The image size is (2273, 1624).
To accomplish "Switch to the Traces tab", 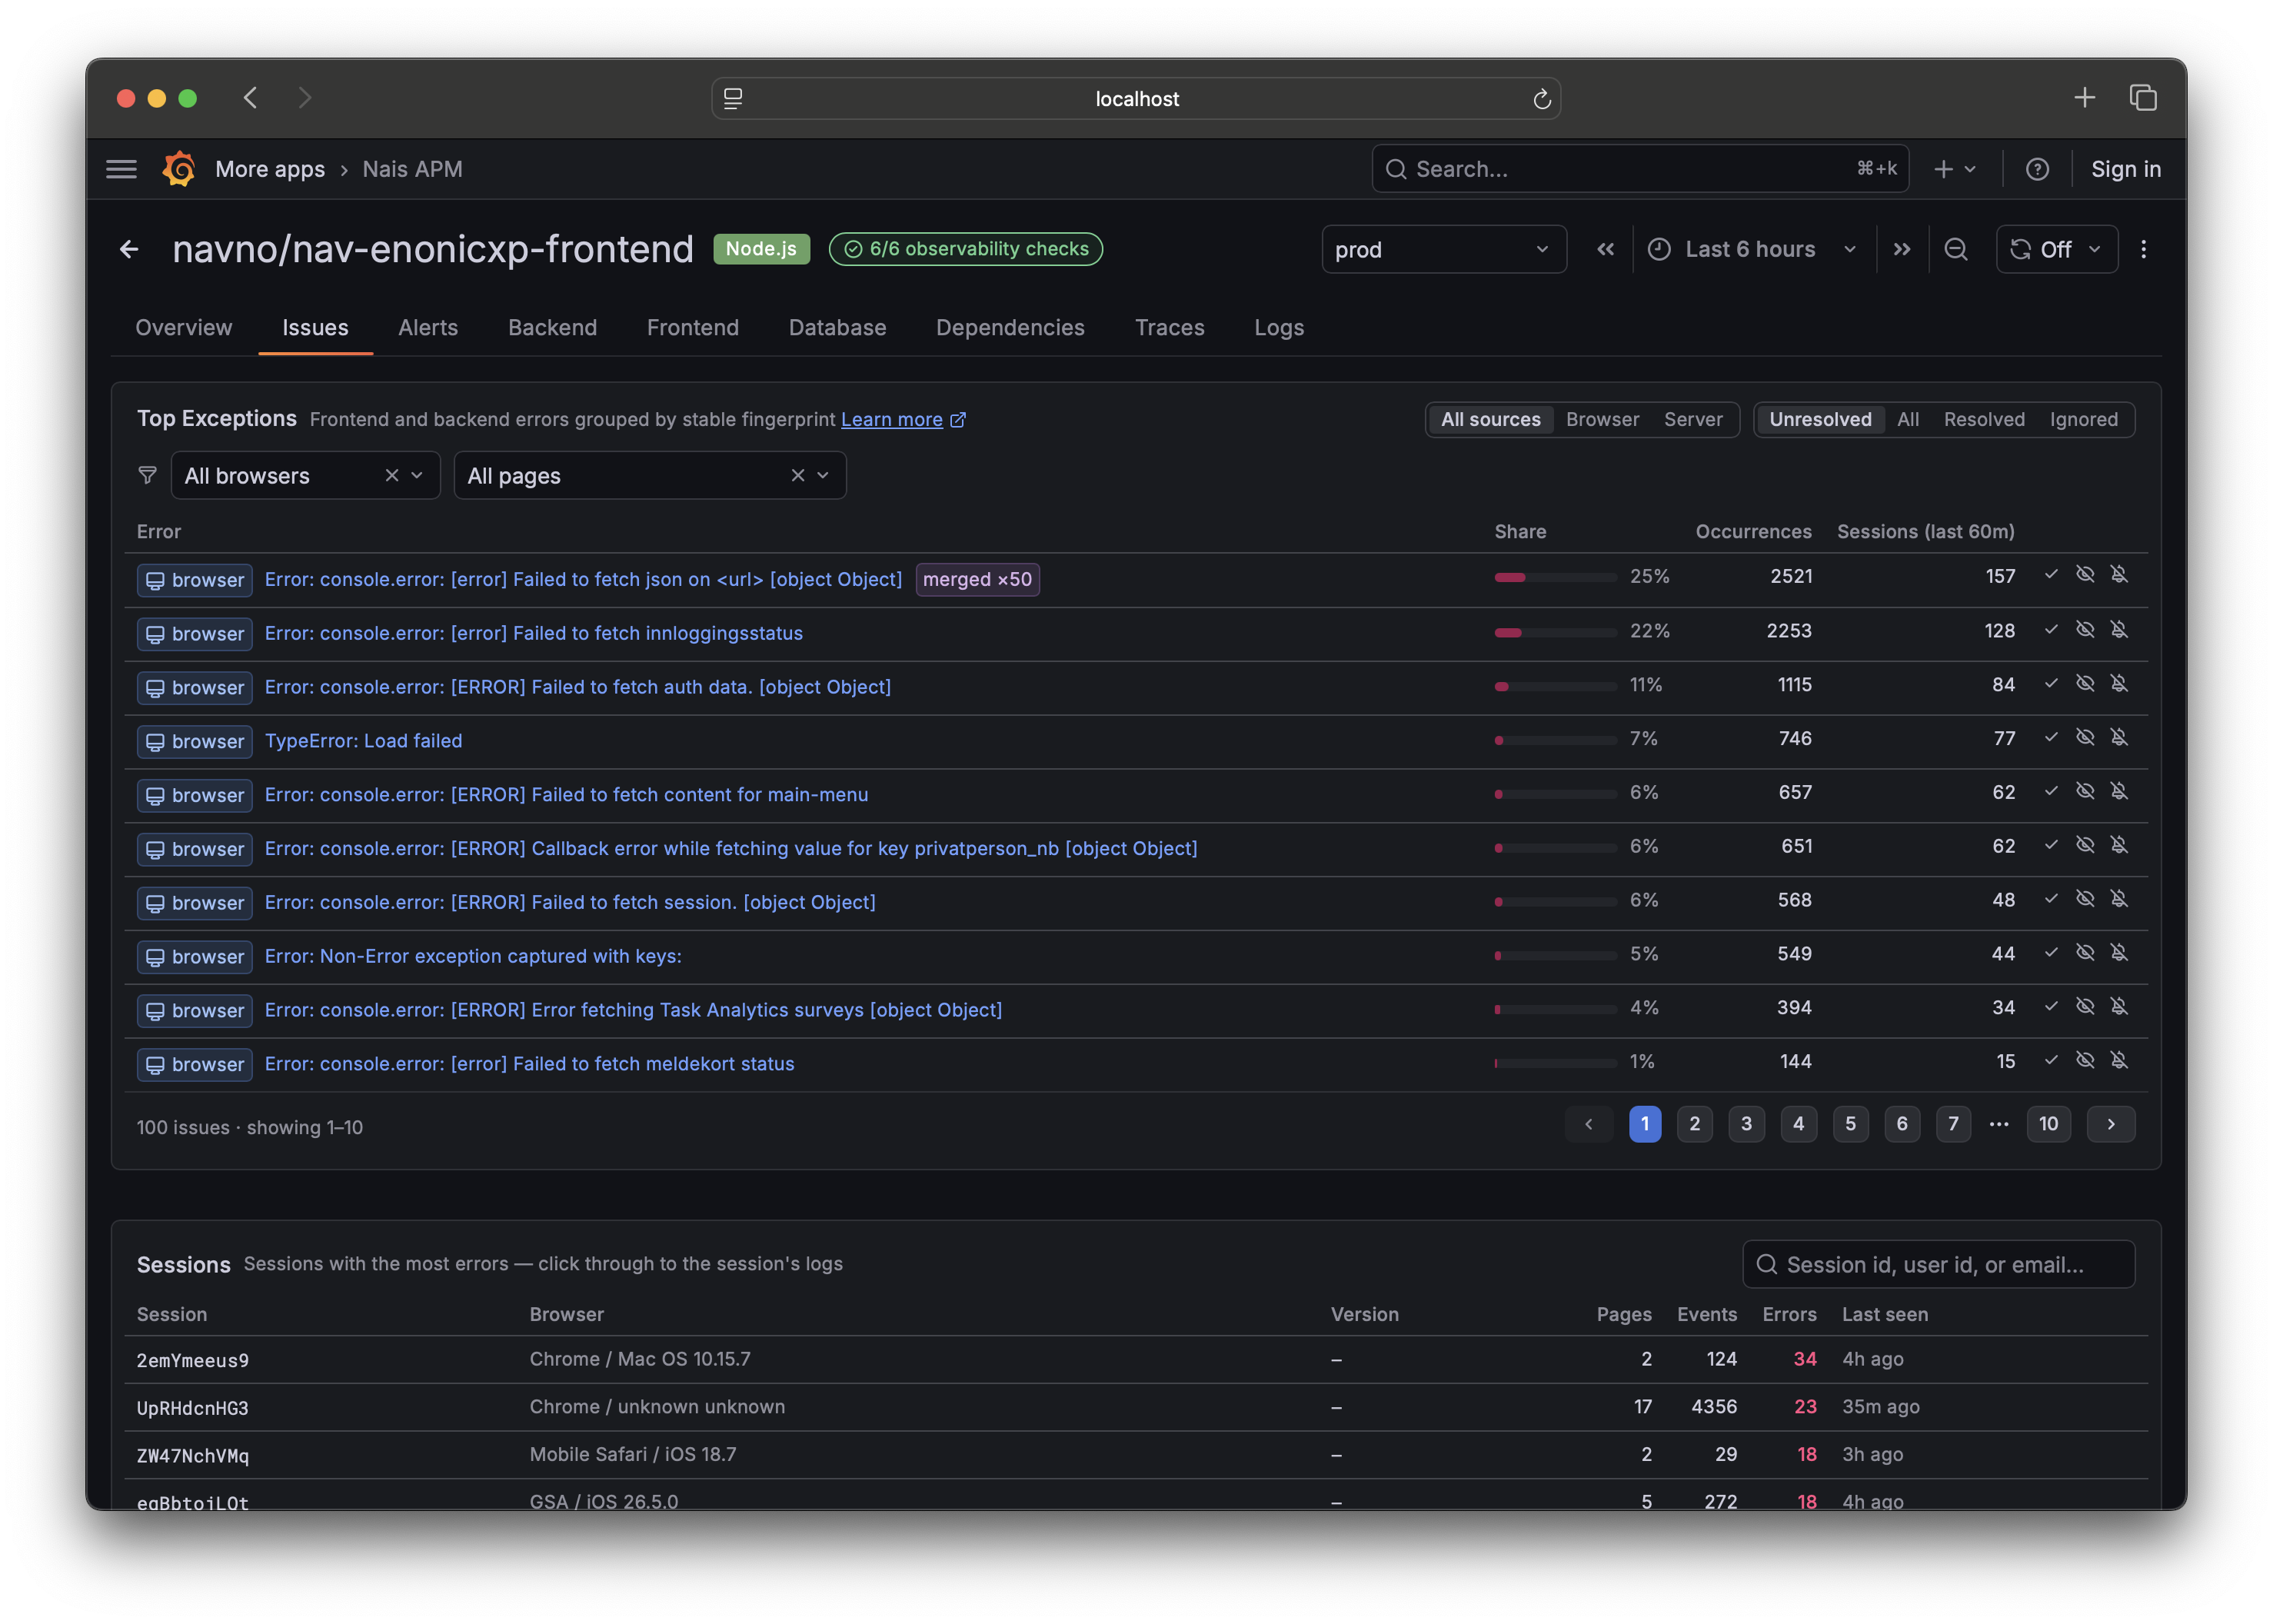I will click(x=1169, y=328).
